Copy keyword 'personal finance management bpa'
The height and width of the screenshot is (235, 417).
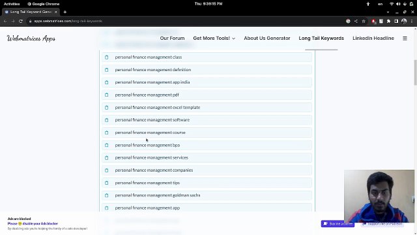pyautogui.click(x=107, y=145)
